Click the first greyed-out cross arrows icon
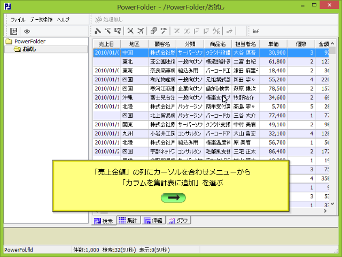 pyautogui.click(x=177, y=31)
